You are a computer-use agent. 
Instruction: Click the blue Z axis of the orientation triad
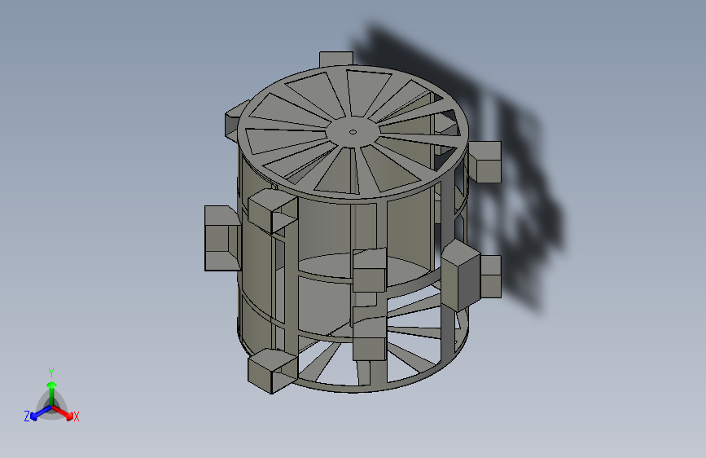pos(42,412)
